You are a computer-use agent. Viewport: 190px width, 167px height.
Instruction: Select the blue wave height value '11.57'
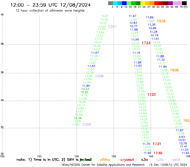tap(95, 53)
